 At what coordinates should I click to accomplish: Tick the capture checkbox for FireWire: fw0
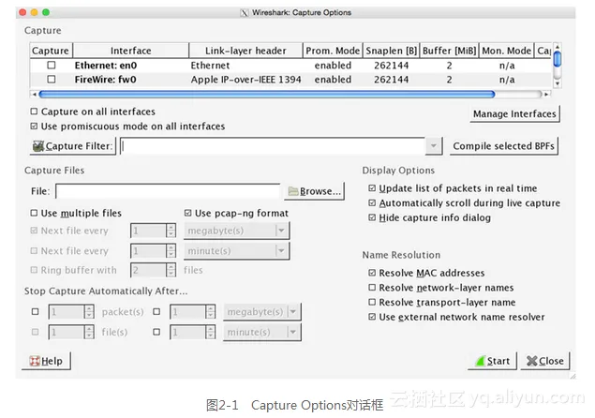pyautogui.click(x=52, y=80)
